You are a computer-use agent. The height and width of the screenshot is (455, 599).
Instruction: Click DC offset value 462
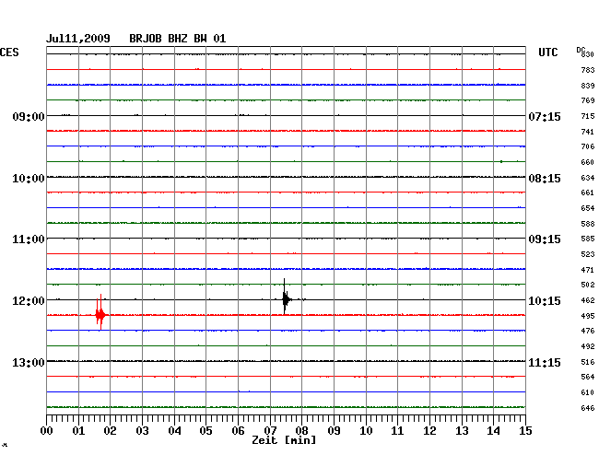[588, 300]
